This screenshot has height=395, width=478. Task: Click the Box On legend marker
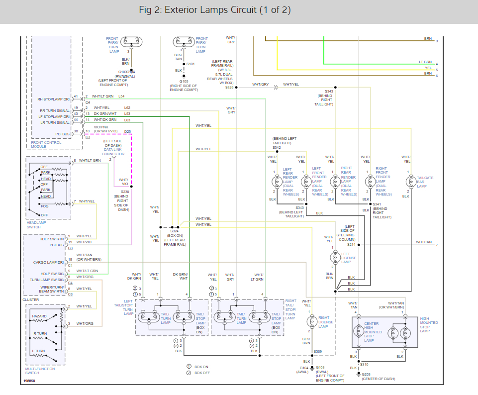pyautogui.click(x=189, y=366)
